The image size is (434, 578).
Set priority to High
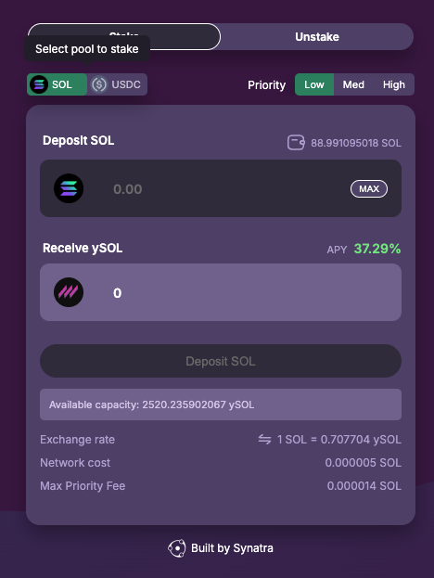click(x=393, y=84)
